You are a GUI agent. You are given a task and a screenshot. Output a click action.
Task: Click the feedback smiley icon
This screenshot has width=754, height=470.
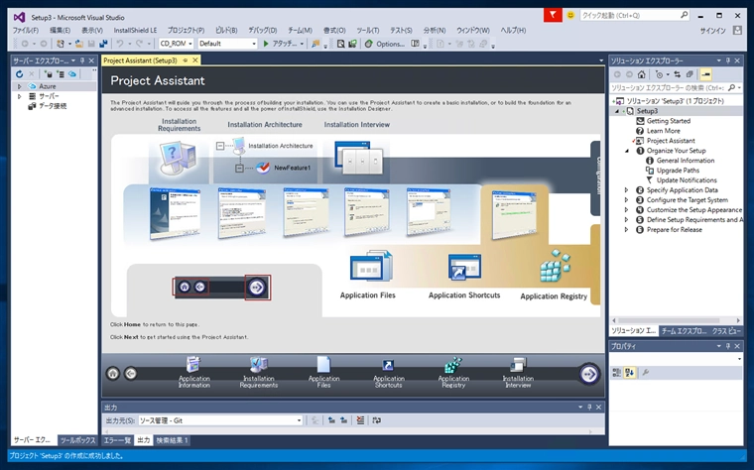click(x=570, y=16)
